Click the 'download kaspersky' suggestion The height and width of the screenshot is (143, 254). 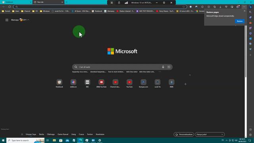click(98, 71)
